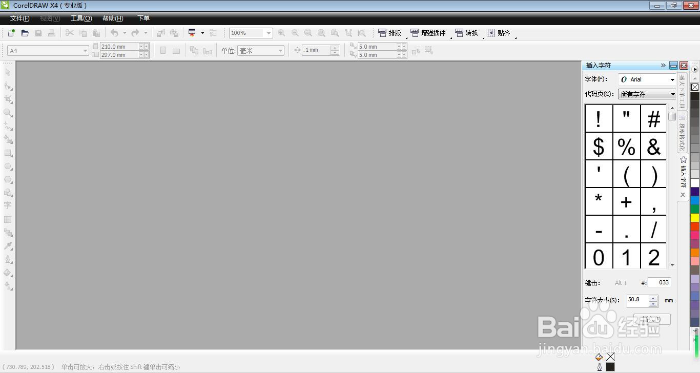Click the character size 50.8 field
This screenshot has width=700, height=373.
tap(637, 301)
